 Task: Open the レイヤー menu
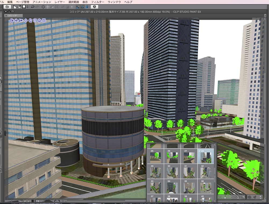click(60, 2)
